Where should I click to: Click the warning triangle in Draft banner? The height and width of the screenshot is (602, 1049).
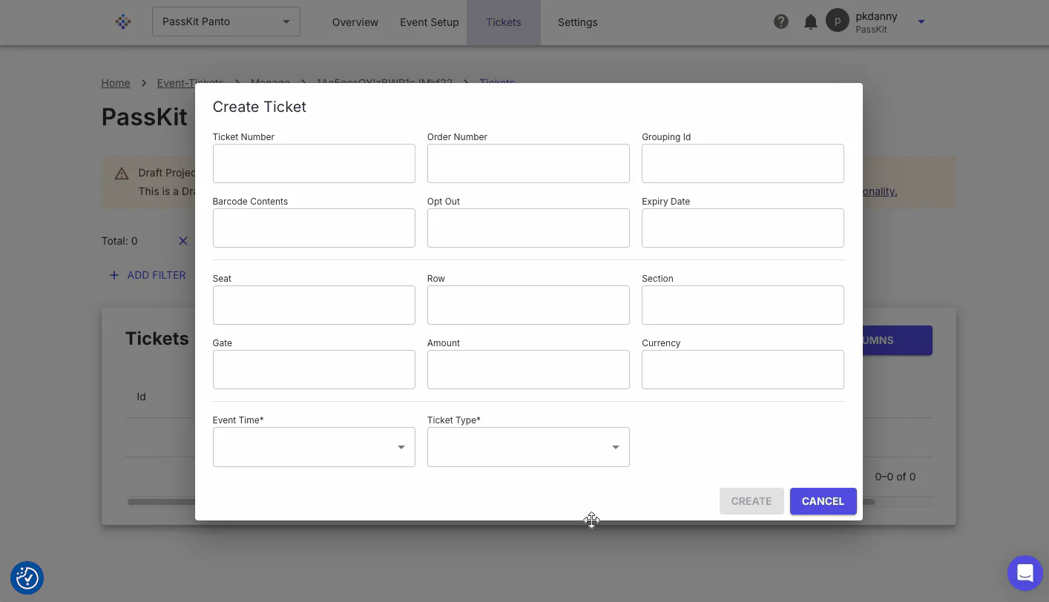122,174
